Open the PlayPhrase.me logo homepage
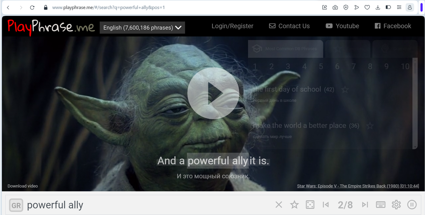The image size is (425, 215). point(51,27)
